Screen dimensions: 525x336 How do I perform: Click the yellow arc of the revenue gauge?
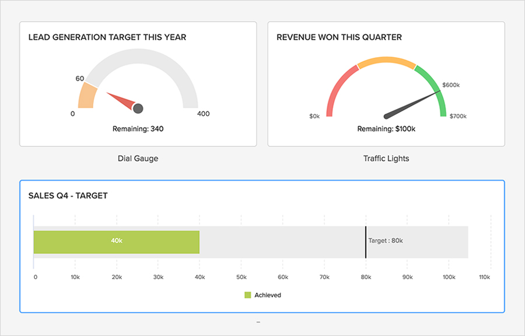click(x=386, y=62)
